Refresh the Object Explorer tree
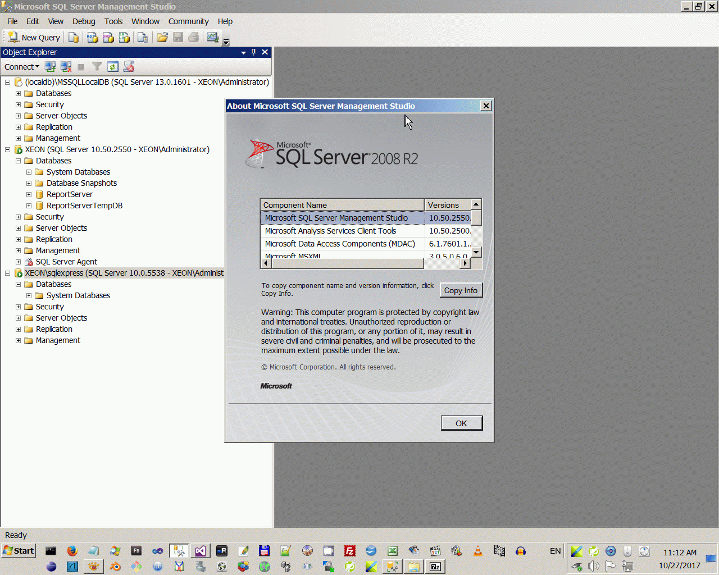Viewport: 719px width, 575px height. pos(112,67)
